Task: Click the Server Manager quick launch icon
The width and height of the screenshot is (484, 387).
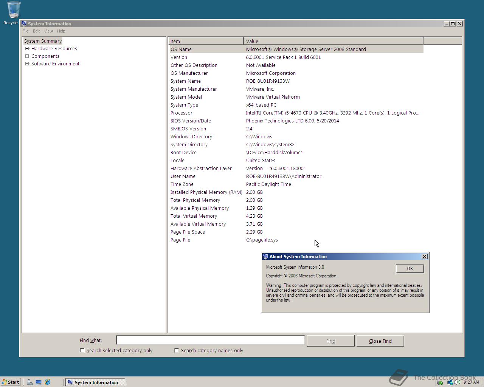Action: (30, 382)
